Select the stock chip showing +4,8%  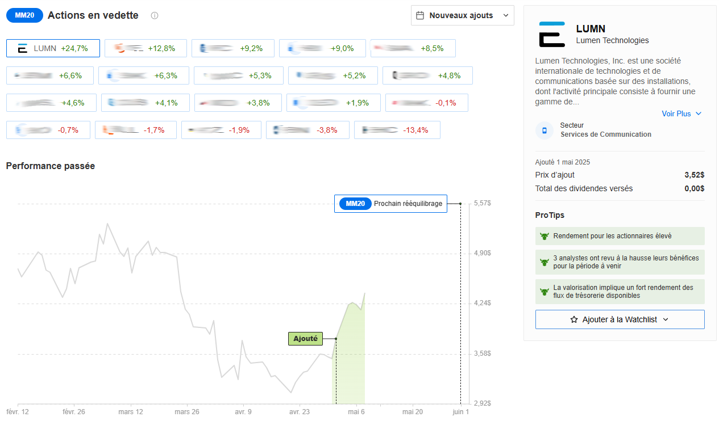tap(427, 75)
